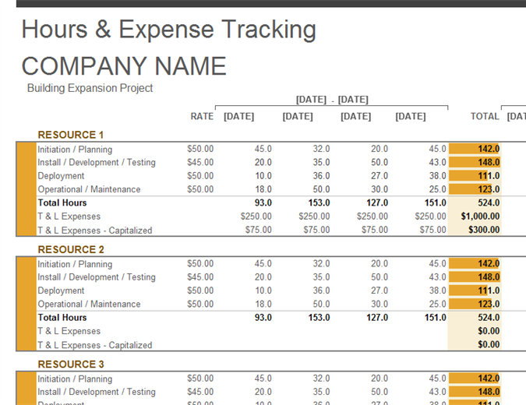Select Resource 2 Deployment row label
The height and width of the screenshot is (405, 526).
[x=61, y=291]
